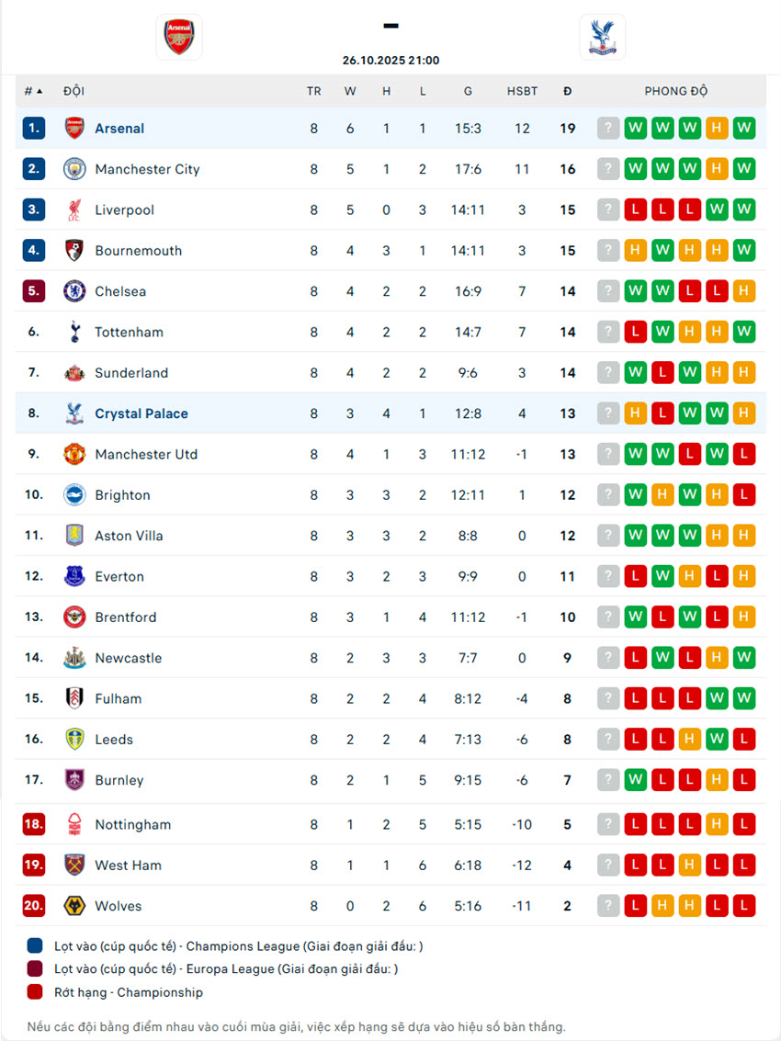
Task: Sort standings by the HSBT column
Action: point(522,91)
